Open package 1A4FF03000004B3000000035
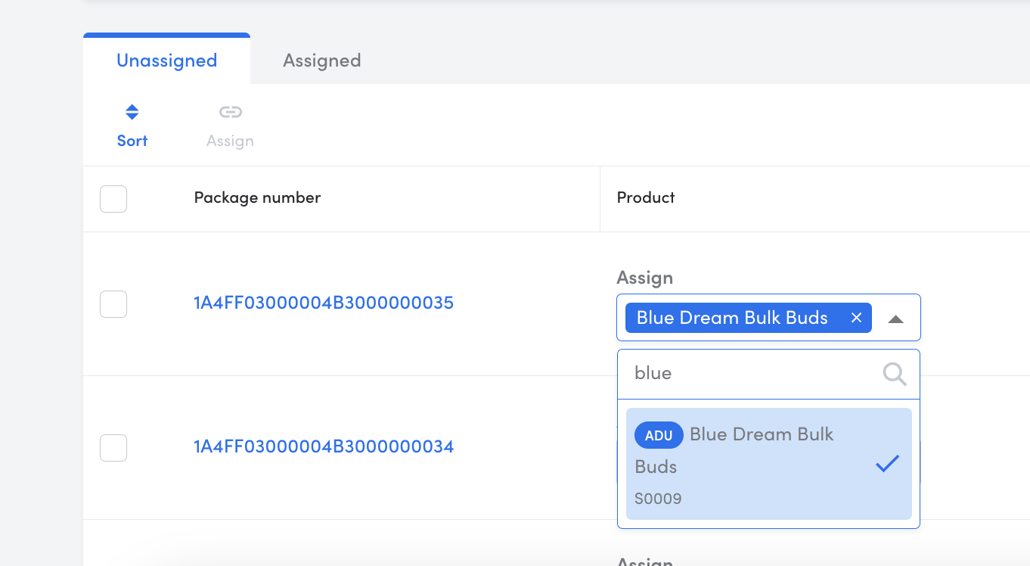This screenshot has width=1030, height=566. (x=324, y=303)
